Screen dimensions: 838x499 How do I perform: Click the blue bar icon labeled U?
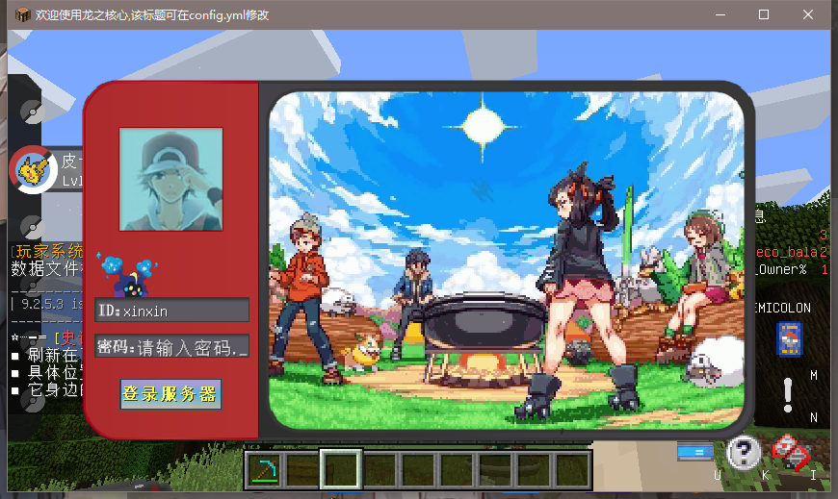coord(694,452)
